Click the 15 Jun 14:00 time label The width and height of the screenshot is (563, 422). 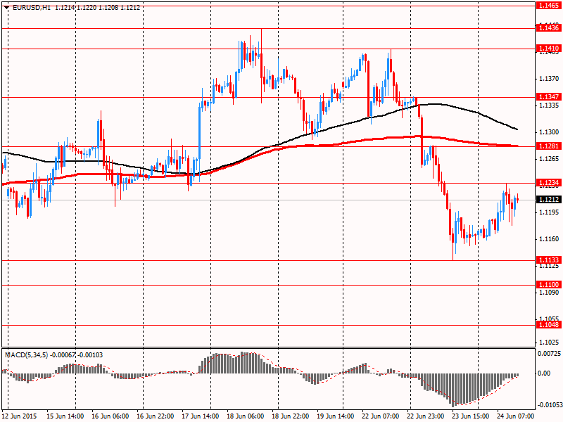coord(65,416)
